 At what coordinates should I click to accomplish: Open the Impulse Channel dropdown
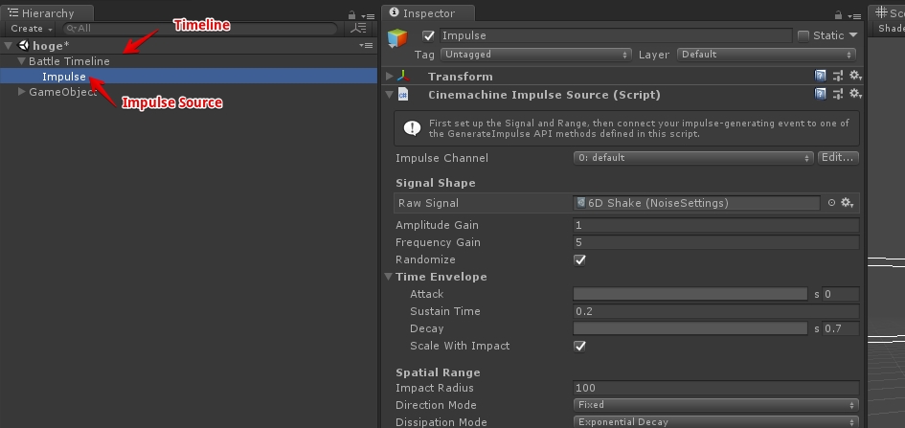tap(693, 157)
